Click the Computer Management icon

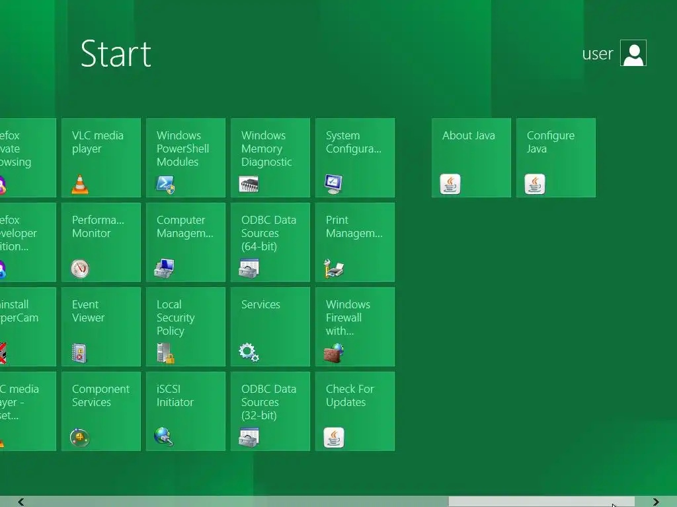[x=164, y=269]
